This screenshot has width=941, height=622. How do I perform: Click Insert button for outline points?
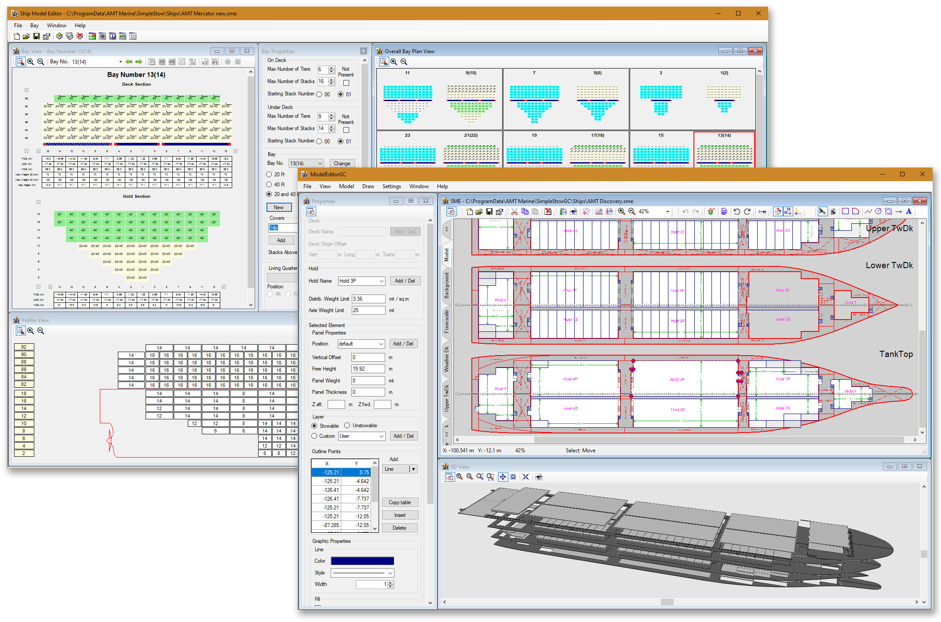coord(400,515)
